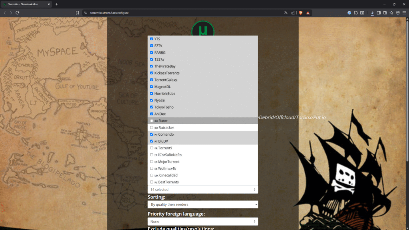Open the Priority foreign language dropdown
The width and height of the screenshot is (409, 230).
[203, 221]
